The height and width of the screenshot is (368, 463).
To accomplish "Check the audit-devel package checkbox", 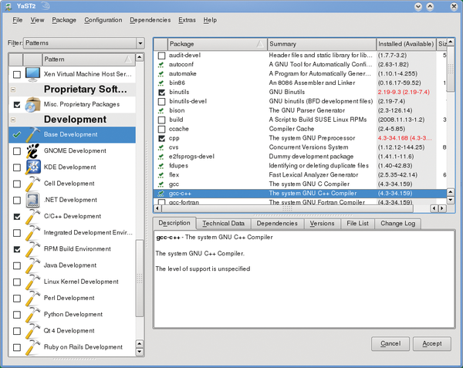I will coord(161,56).
